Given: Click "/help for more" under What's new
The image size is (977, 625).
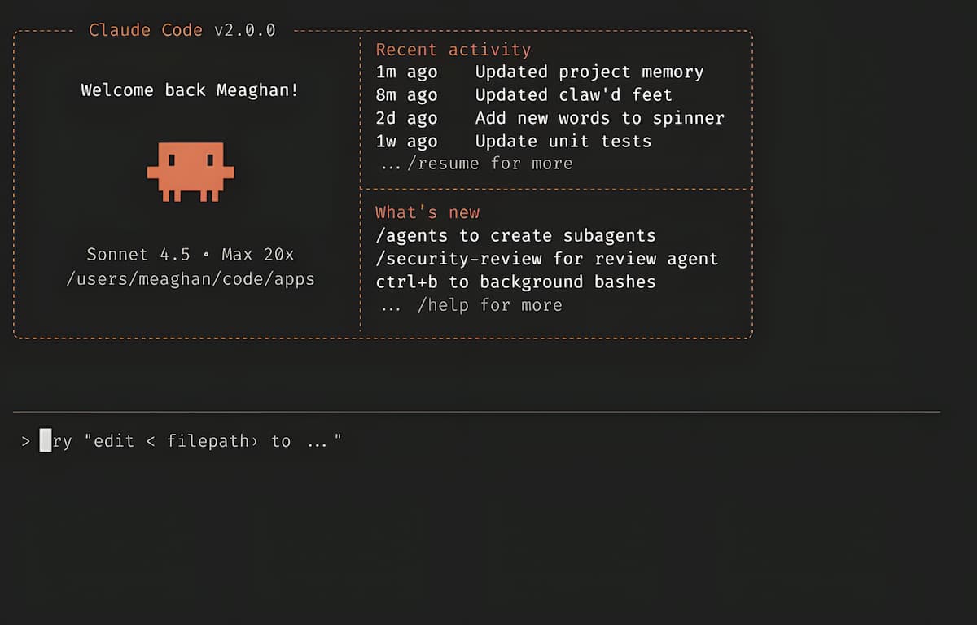Looking at the screenshot, I should click(488, 305).
